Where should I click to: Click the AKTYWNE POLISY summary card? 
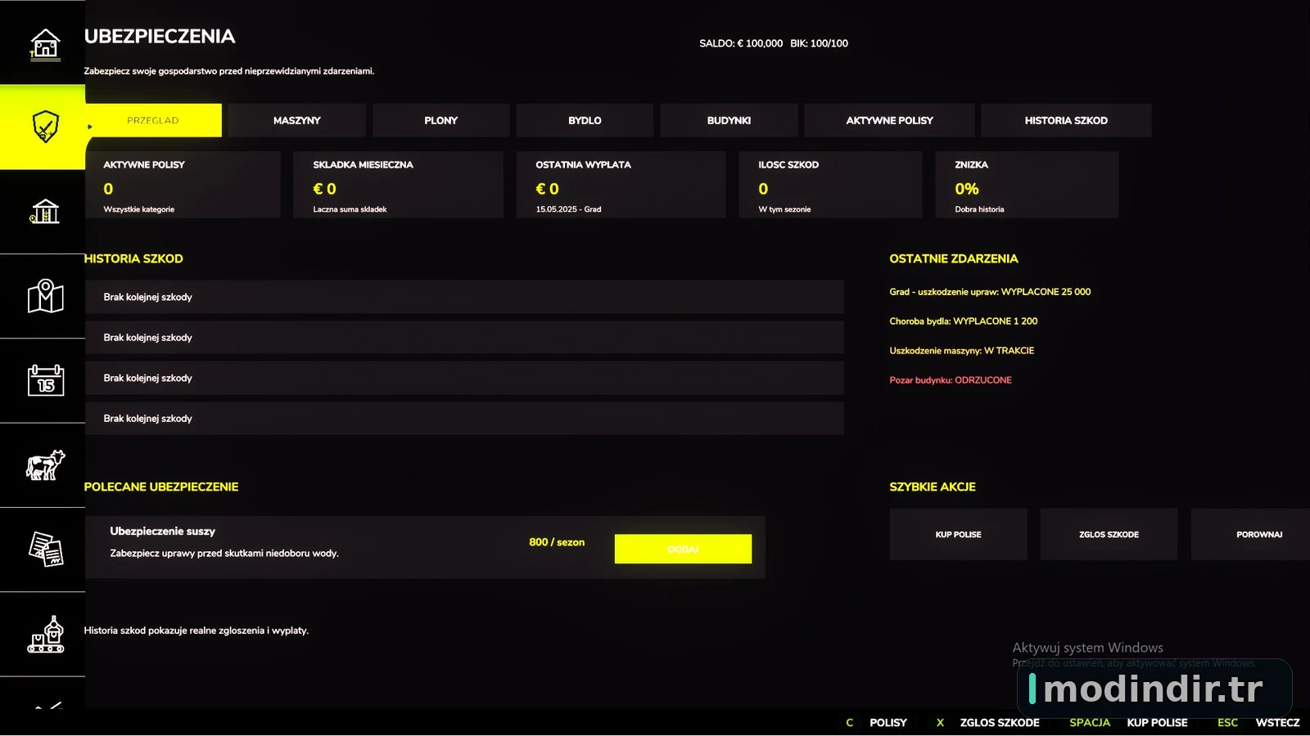183,185
